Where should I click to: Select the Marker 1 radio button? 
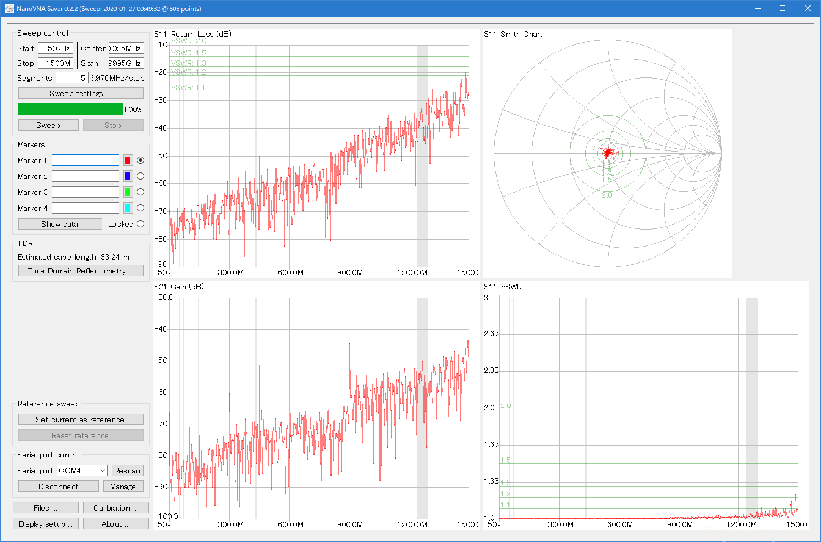click(x=141, y=160)
